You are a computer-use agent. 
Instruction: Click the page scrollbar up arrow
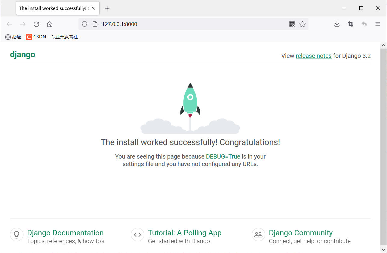pyautogui.click(x=384, y=46)
